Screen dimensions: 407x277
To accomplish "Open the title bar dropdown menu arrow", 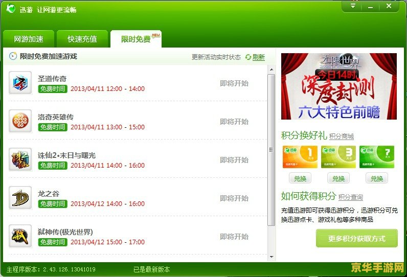I will 353,6.
